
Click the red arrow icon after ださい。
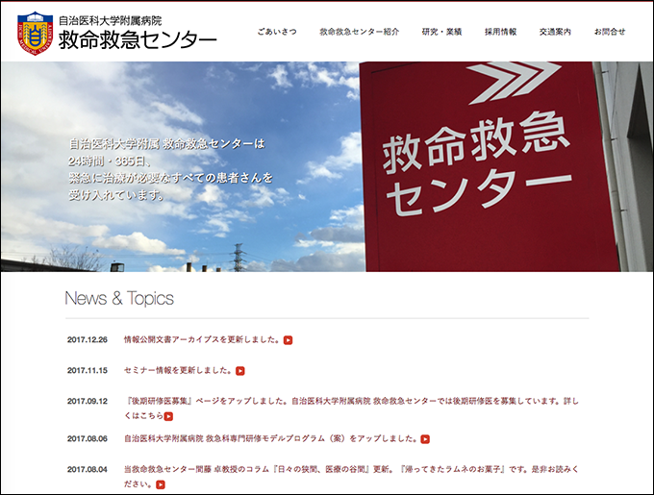[161, 484]
